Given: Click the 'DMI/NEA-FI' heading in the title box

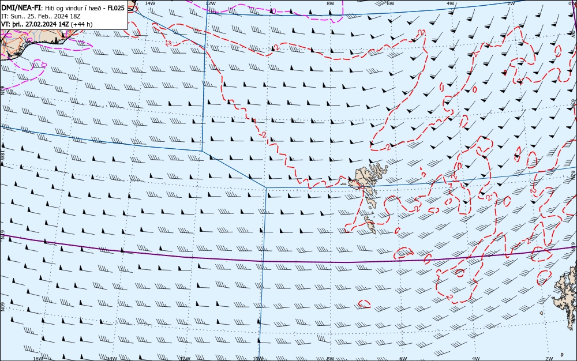Looking at the screenshot, I should [x=20, y=8].
